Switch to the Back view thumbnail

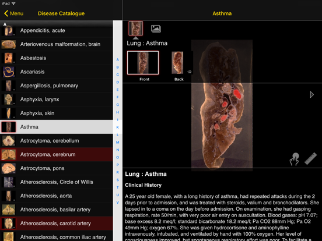click(177, 63)
